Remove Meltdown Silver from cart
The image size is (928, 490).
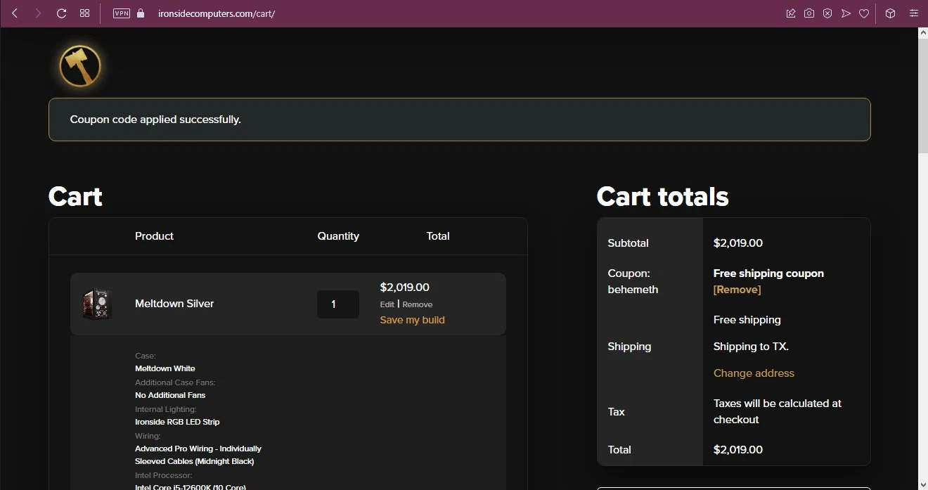[x=418, y=304]
